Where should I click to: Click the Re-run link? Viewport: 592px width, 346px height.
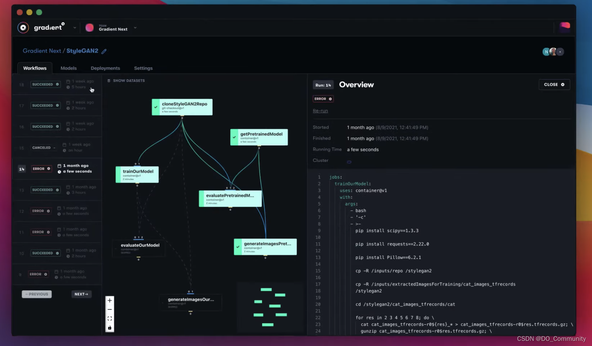click(320, 111)
